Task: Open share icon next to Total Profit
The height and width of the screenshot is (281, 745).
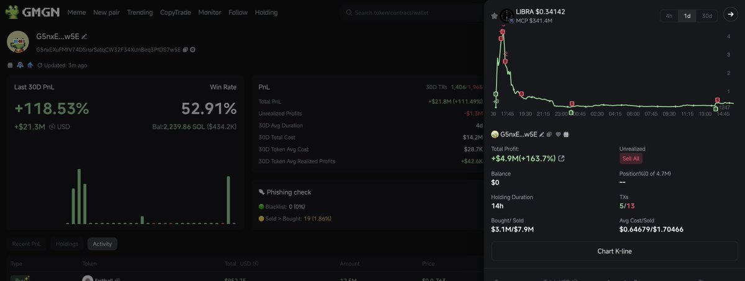Action: [x=562, y=159]
